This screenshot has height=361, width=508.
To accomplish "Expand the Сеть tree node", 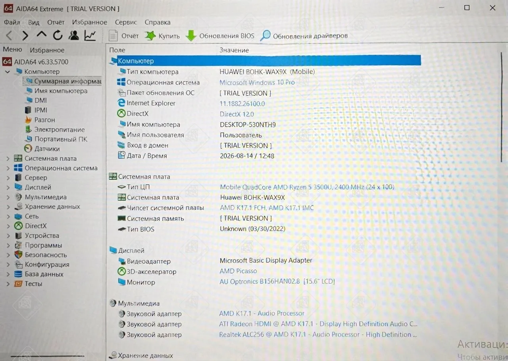I will (x=8, y=216).
